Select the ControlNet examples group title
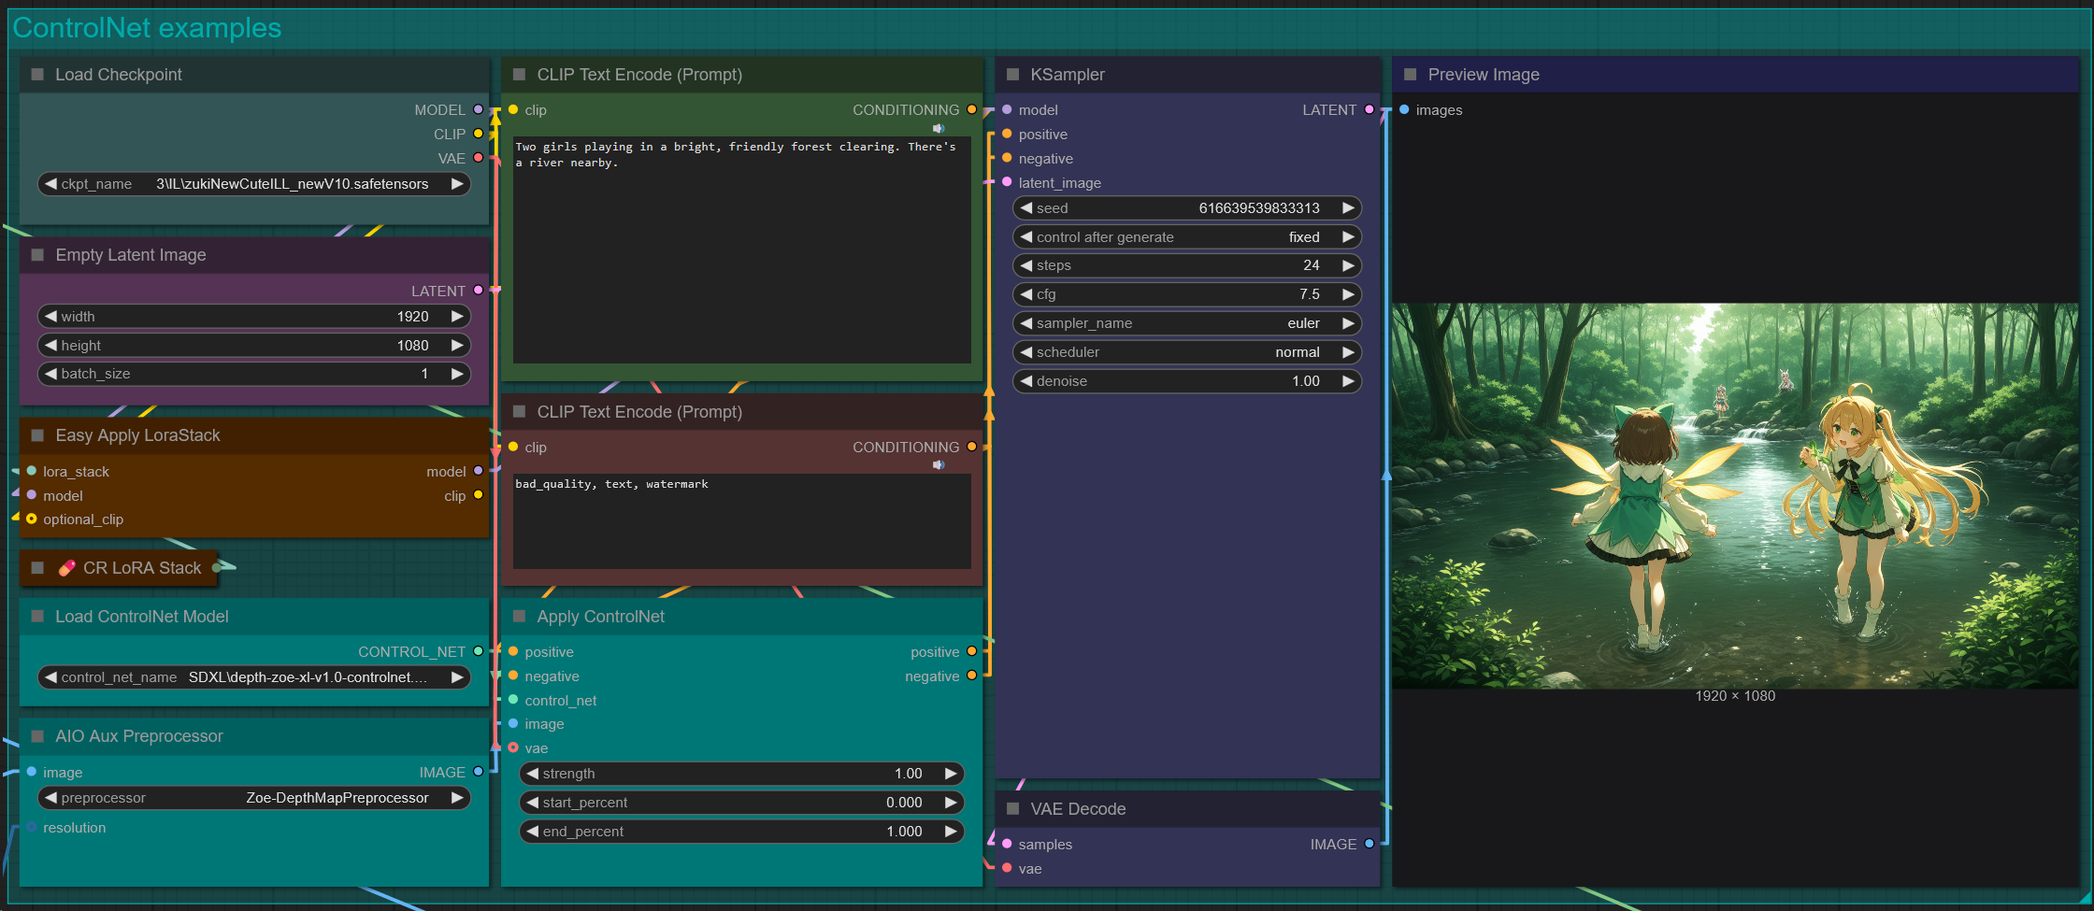2094x911 pixels. pos(147,28)
